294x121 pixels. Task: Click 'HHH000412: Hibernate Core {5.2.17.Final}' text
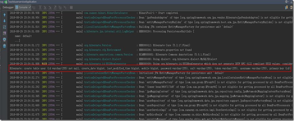click(x=165, y=45)
